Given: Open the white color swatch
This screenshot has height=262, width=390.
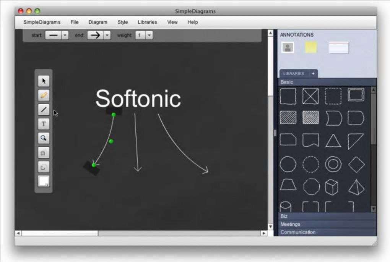Looking at the screenshot, I should 44,181.
